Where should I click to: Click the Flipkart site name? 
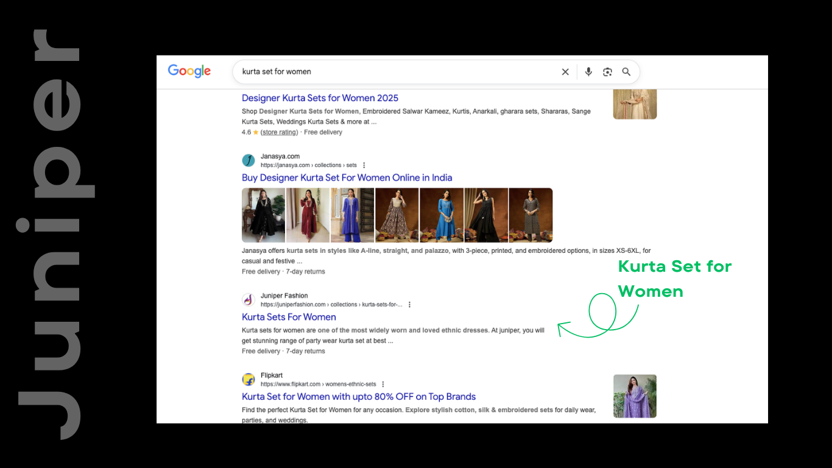(x=272, y=375)
